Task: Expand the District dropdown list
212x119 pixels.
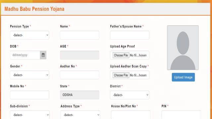Action: pyautogui.click(x=130, y=95)
